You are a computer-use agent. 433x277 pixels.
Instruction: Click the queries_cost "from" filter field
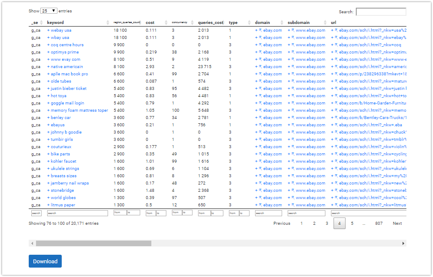click(x=204, y=213)
